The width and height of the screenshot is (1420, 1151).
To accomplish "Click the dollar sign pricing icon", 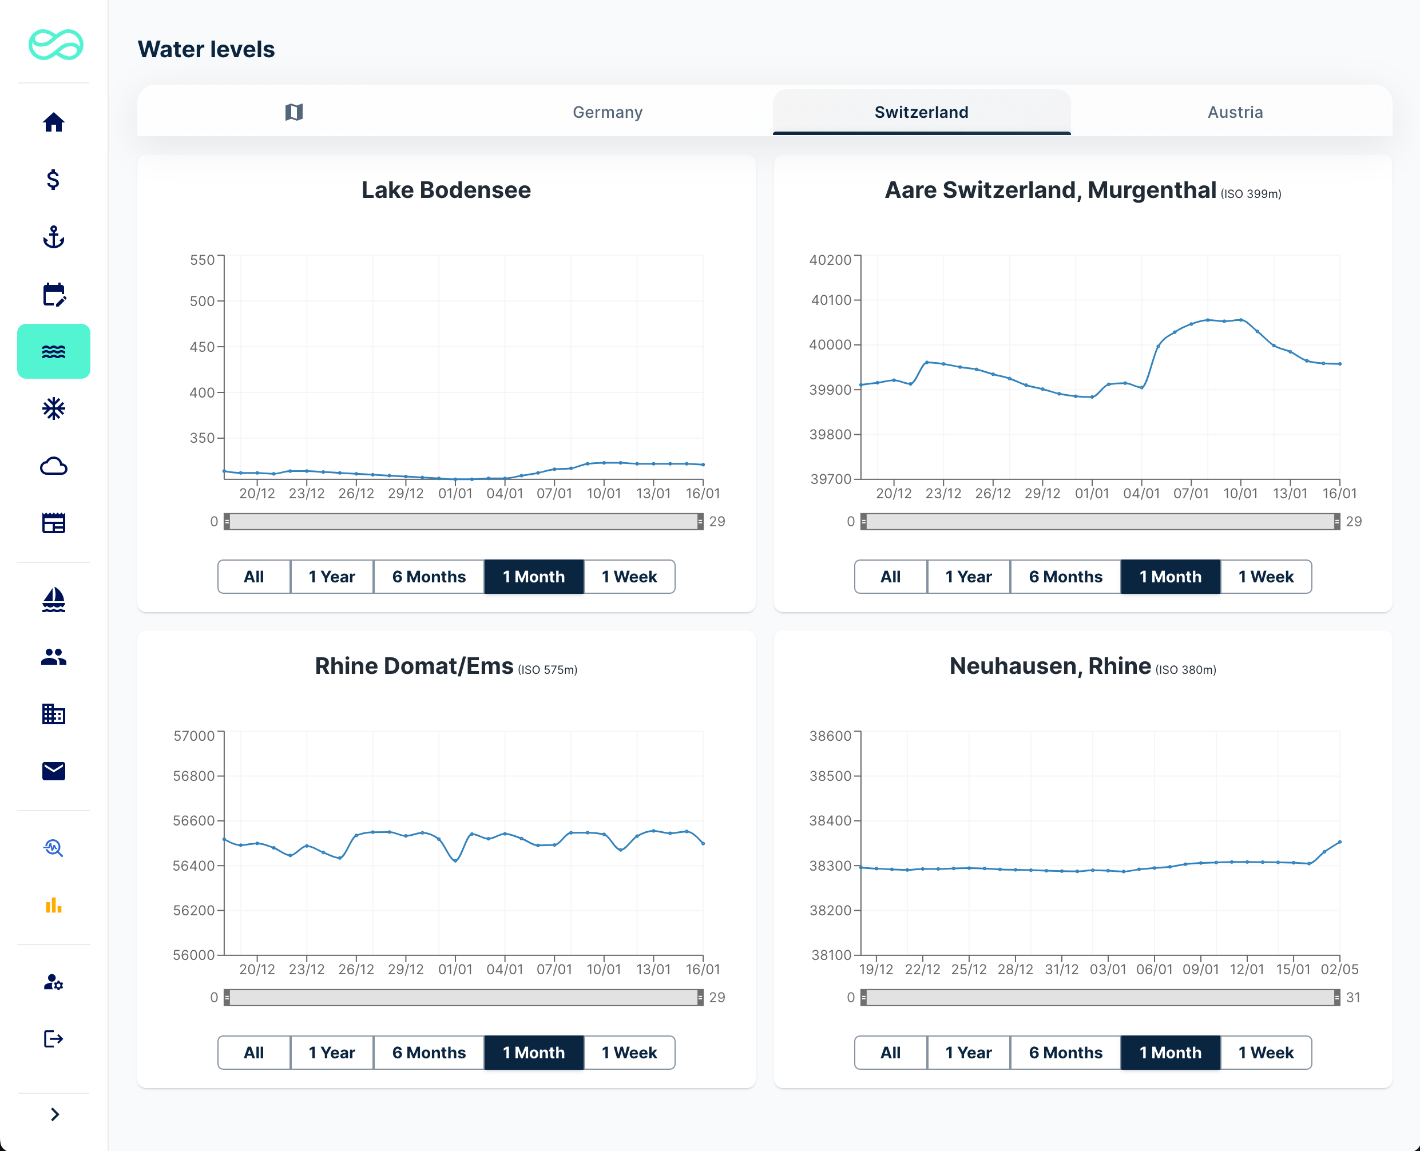I will point(54,180).
